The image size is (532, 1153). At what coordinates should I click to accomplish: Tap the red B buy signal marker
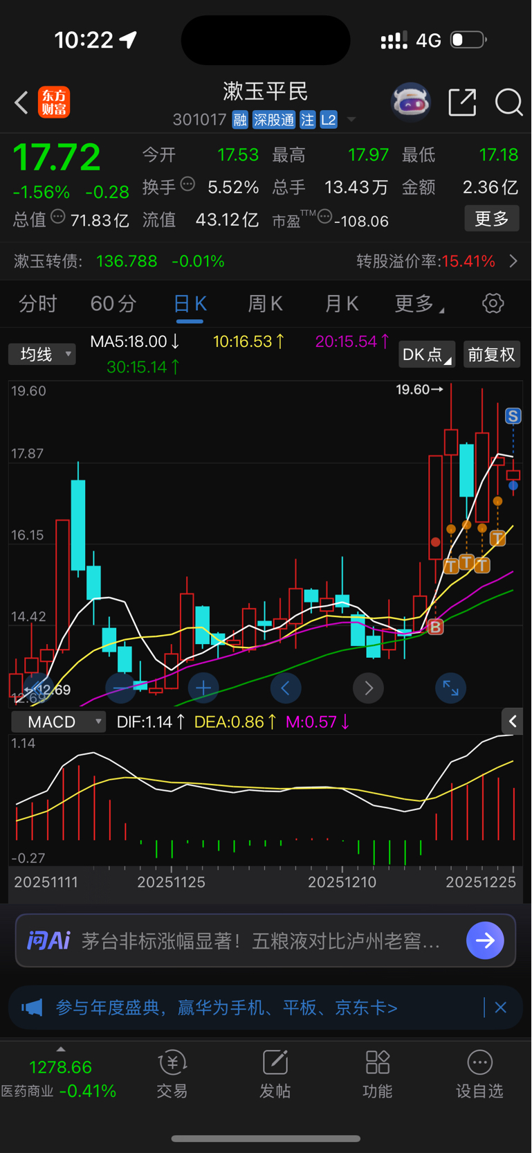tap(435, 627)
